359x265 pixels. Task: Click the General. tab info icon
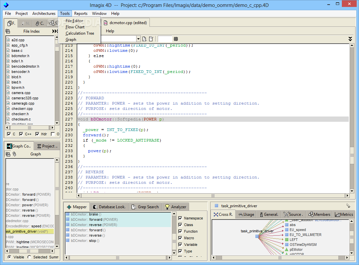click(261, 215)
